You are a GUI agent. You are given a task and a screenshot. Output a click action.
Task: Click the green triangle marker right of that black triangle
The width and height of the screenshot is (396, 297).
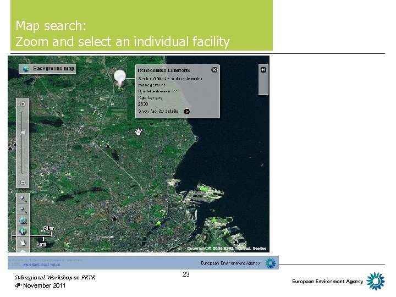(158, 223)
